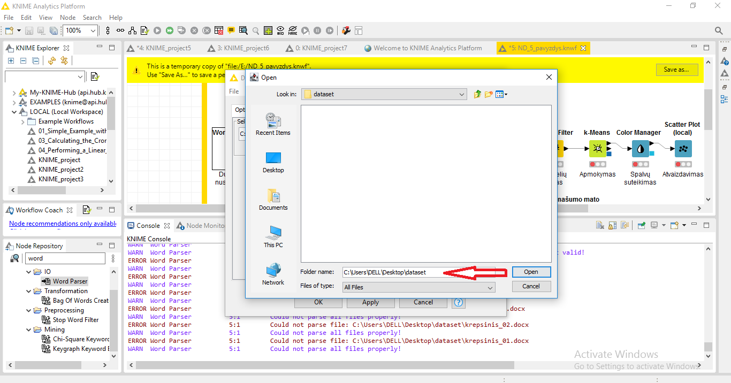Viewport: 731px width, 383px height.
Task: Click the Apply button
Action: [370, 302]
